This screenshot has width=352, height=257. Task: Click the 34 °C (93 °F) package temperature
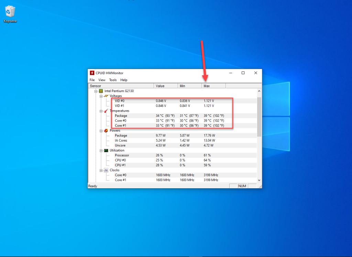coord(165,115)
